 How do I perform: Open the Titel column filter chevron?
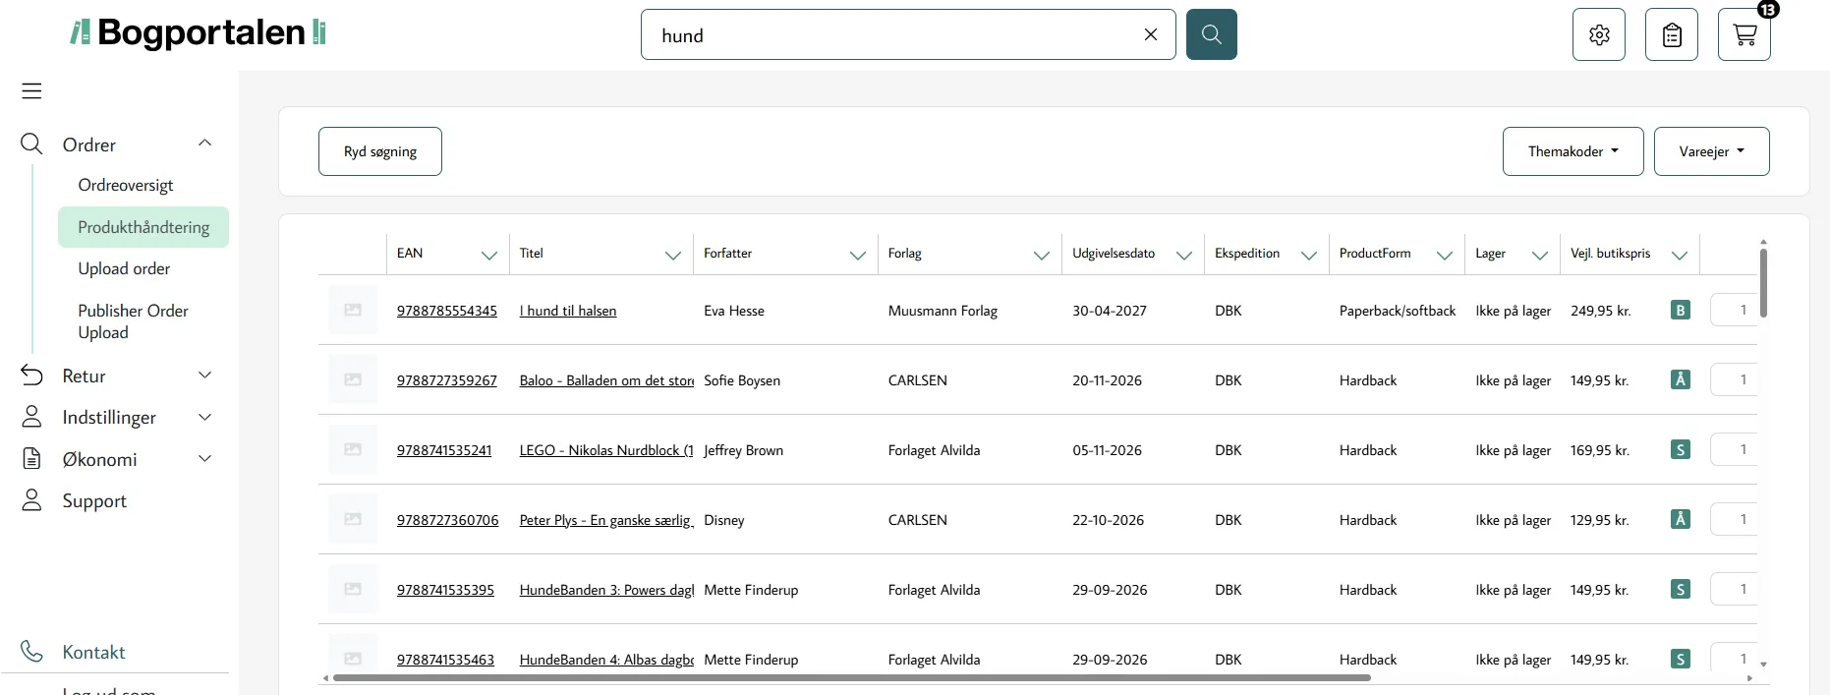tap(672, 256)
